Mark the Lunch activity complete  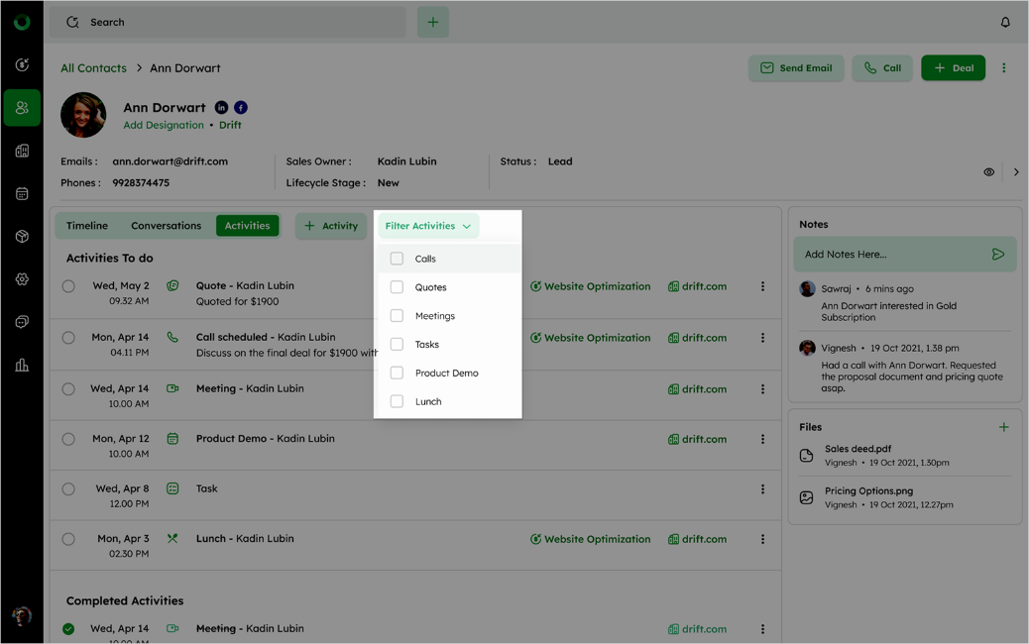(x=68, y=539)
